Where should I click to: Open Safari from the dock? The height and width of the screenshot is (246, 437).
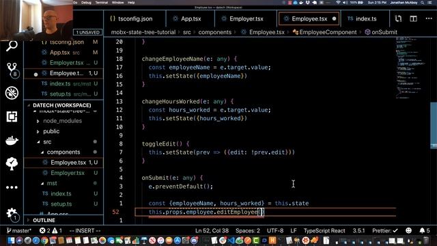(36, 241)
